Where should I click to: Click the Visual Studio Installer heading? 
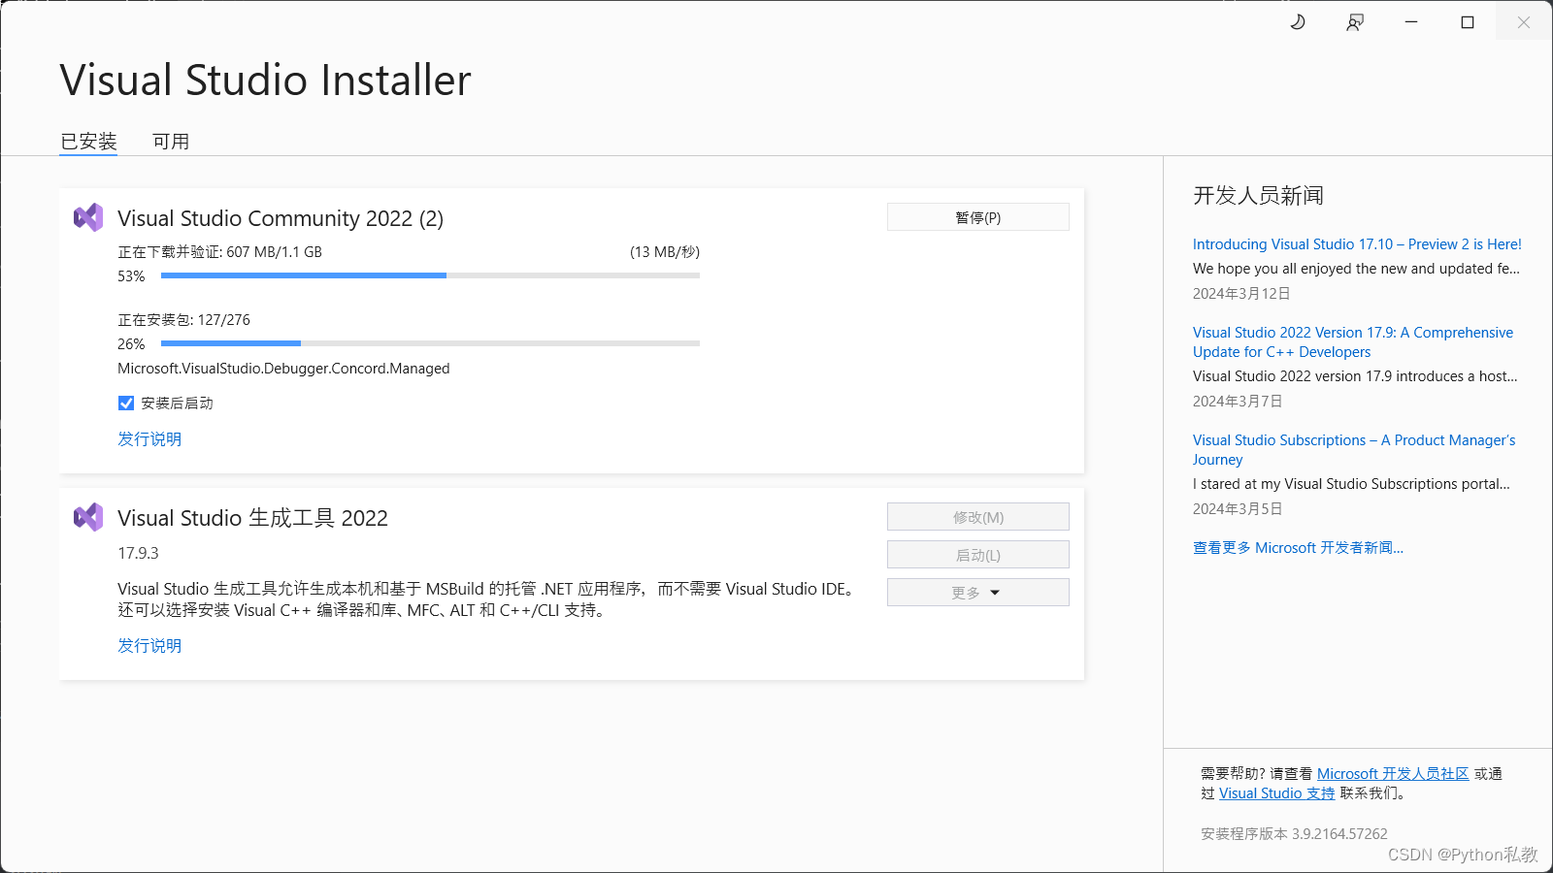265,80
